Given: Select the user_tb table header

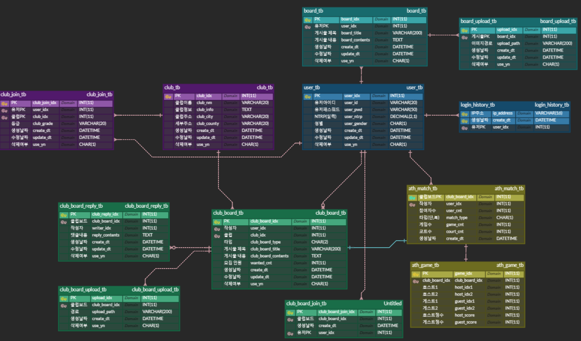Looking at the screenshot, I should pos(363,87).
